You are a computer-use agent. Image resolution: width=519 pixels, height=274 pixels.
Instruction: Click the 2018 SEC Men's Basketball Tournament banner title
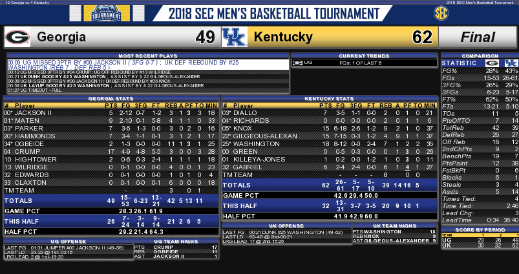(274, 14)
